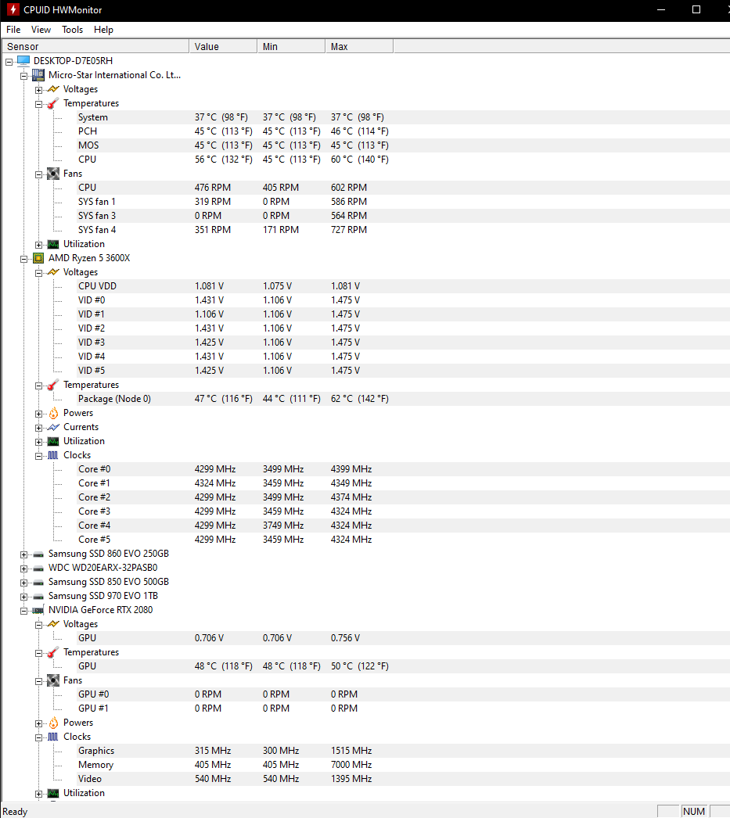The image size is (730, 818).
Task: Click the motherboard Utilization icon
Action: point(53,244)
